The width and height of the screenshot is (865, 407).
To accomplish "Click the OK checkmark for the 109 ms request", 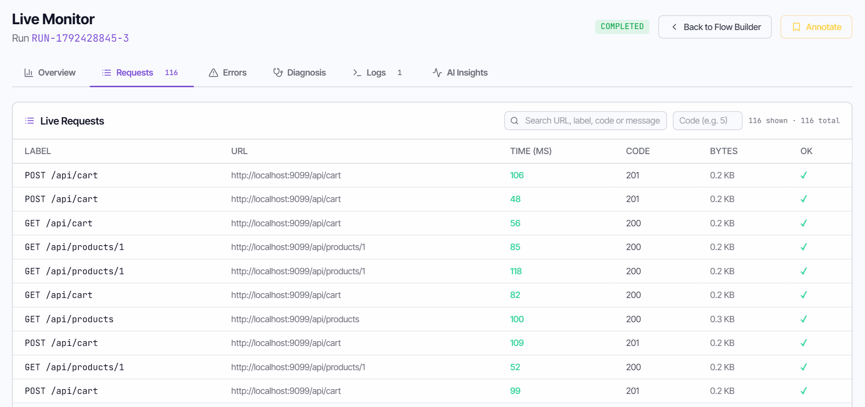I will [803, 343].
